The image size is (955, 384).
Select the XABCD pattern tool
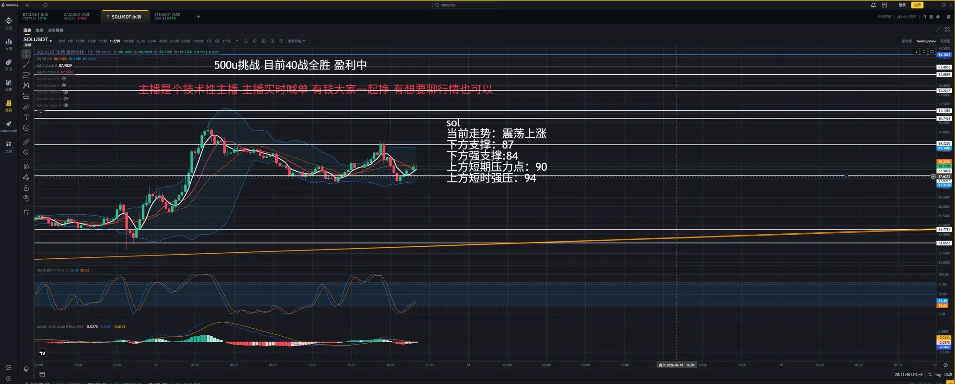tap(26, 85)
